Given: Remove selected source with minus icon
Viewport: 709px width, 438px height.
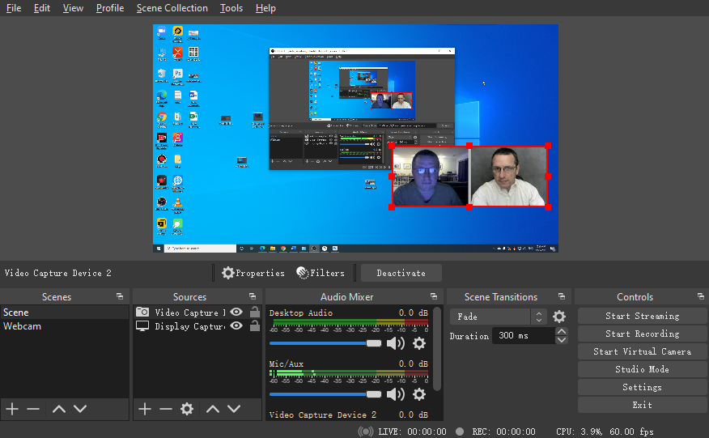Looking at the screenshot, I should point(165,409).
